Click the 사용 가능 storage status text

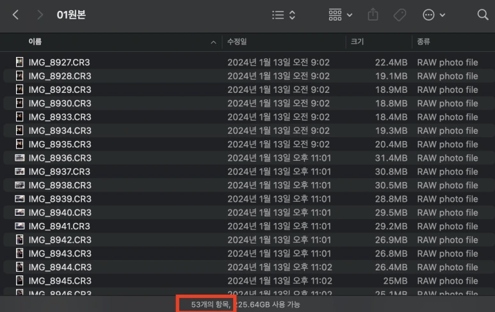(x=286, y=304)
